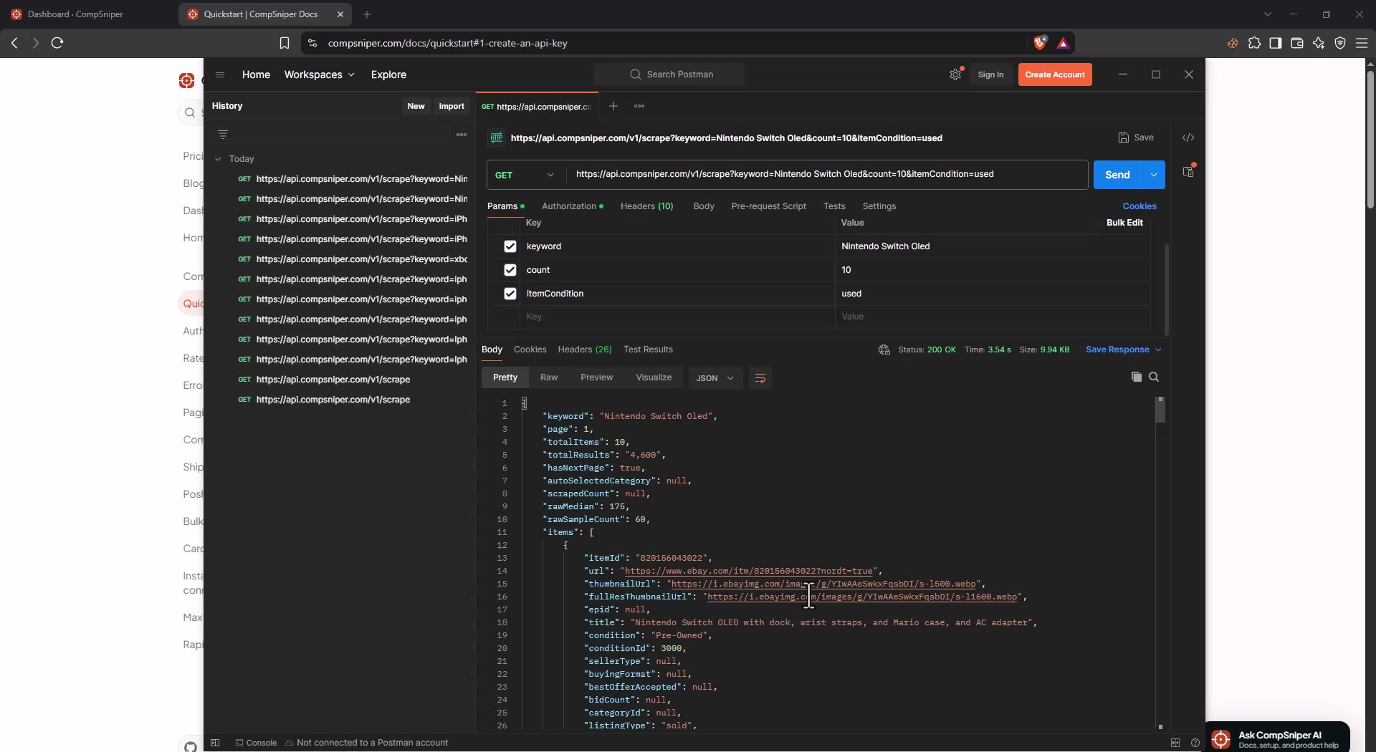Open a new browser tab
This screenshot has height=752, width=1376.
pyautogui.click(x=367, y=14)
